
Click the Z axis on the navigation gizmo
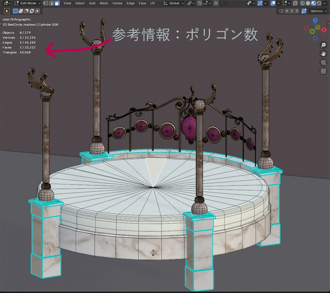click(x=315, y=20)
